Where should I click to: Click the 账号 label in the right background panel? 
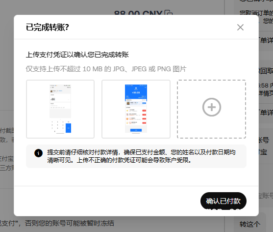coord(263,140)
